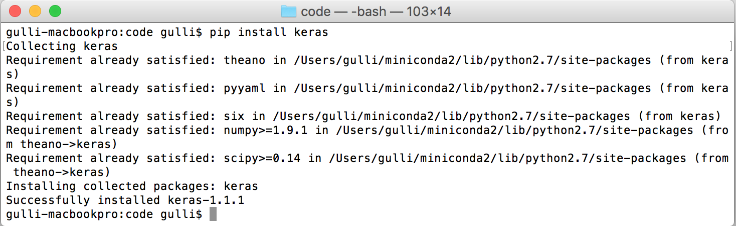Click the last "gulli-macbookpro:code gulli$" prompt
Viewport: 736px width, 226px height.
pos(104,214)
